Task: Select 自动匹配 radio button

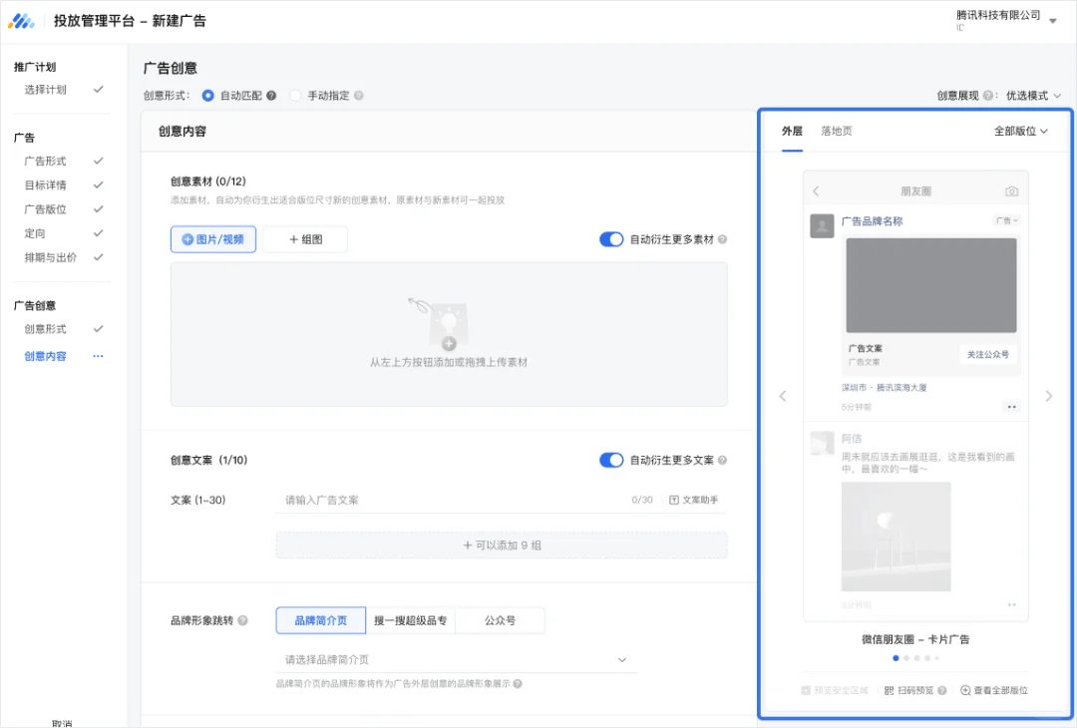Action: (x=208, y=96)
